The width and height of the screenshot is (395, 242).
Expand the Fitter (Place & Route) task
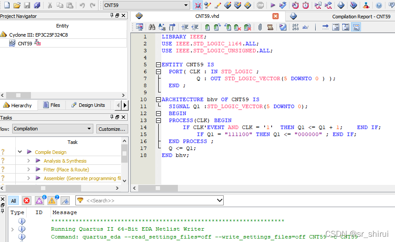28,170
